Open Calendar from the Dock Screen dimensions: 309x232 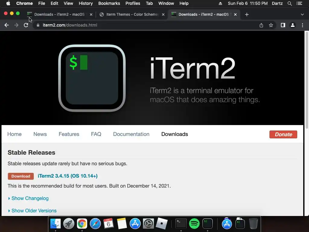[x=109, y=224]
